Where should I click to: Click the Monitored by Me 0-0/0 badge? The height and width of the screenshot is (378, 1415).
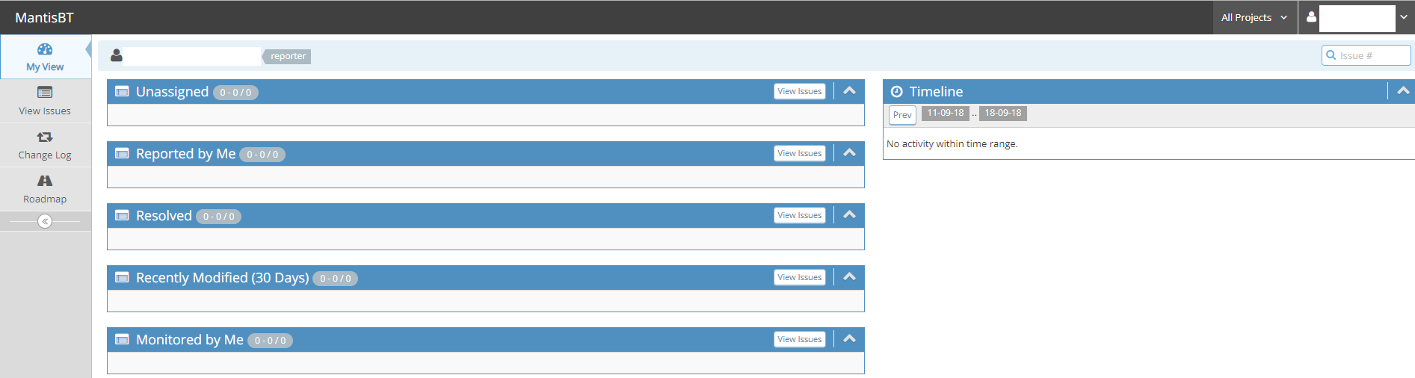pyautogui.click(x=271, y=341)
